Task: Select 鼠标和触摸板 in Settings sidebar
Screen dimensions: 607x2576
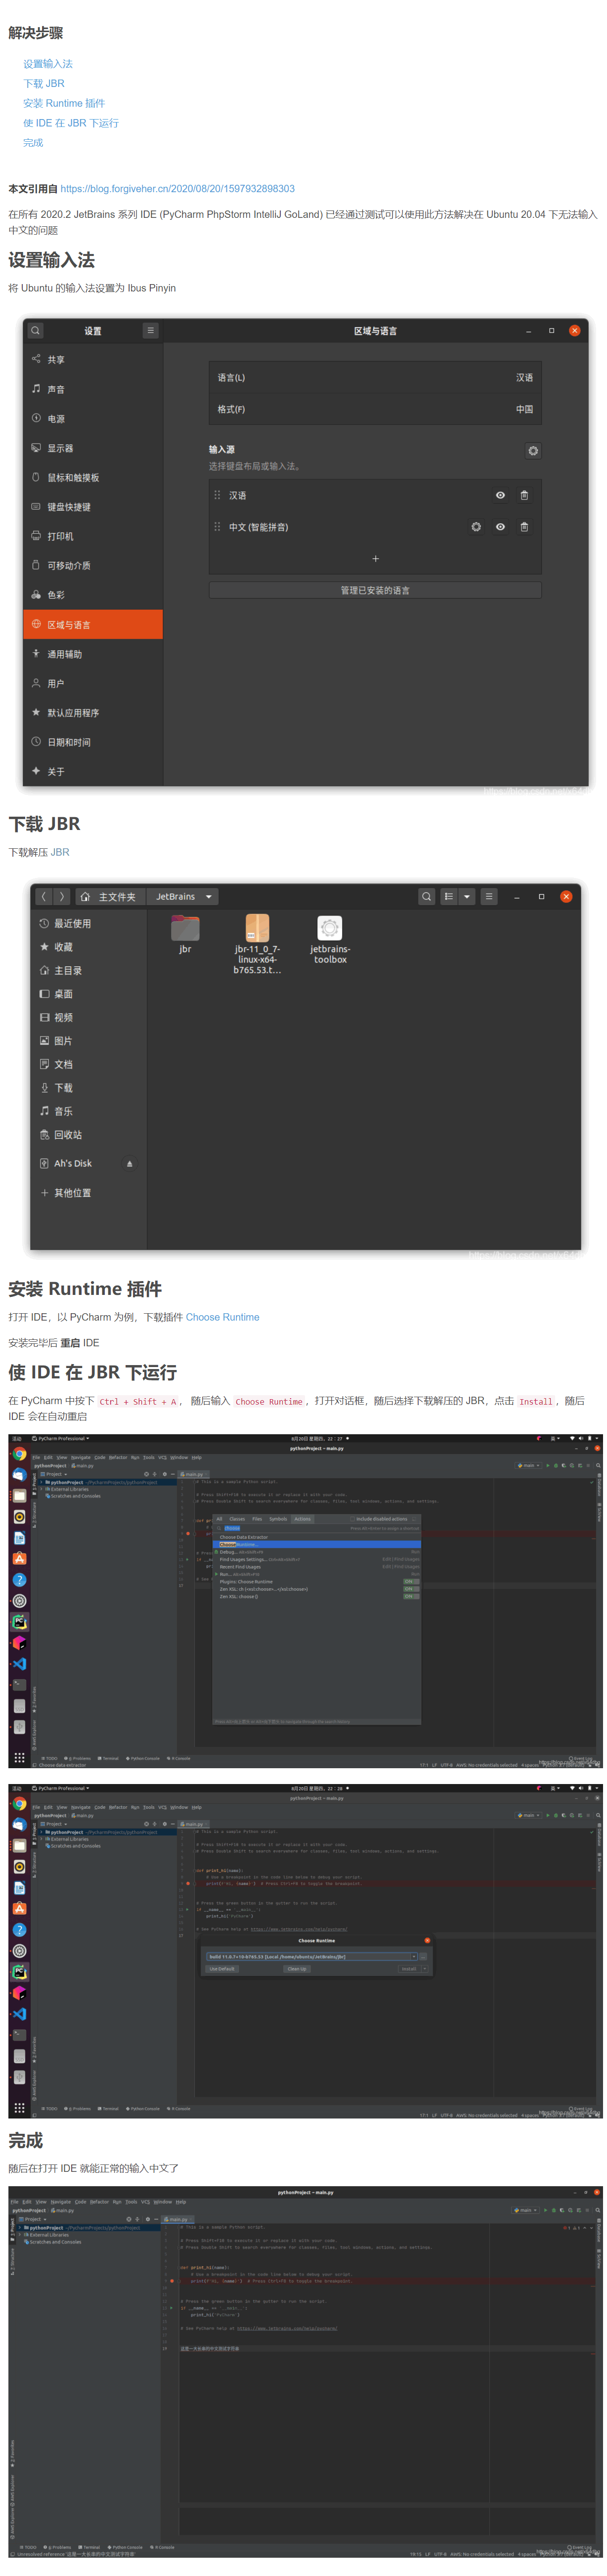Action: coord(93,478)
